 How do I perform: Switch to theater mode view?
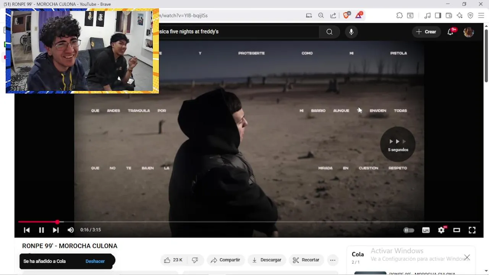(x=457, y=230)
